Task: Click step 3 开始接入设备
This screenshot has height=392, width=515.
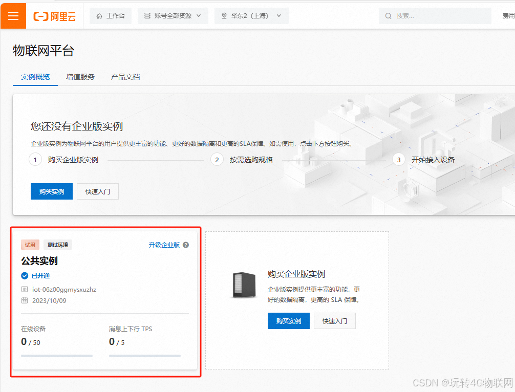Action: [433, 160]
